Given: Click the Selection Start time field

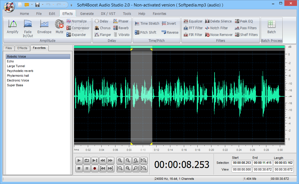Looking at the screenshot, I should tap(242, 163).
